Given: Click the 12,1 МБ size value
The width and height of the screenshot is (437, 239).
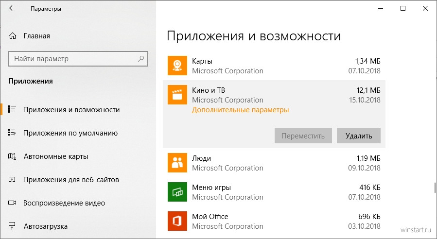Looking at the screenshot, I should coord(368,90).
